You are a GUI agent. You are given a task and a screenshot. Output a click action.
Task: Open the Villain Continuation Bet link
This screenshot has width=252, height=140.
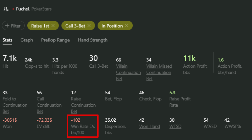128,72
